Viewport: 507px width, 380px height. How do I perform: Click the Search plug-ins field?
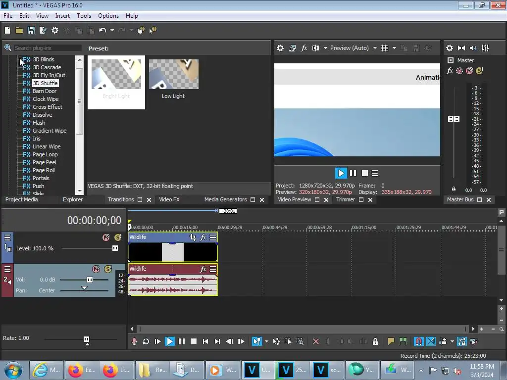click(x=47, y=48)
